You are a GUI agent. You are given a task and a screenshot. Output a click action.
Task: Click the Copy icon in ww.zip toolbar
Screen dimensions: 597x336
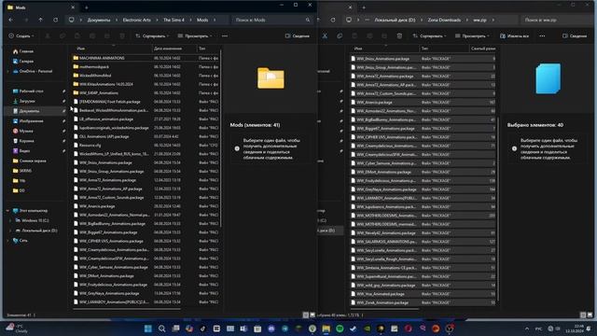(340, 35)
